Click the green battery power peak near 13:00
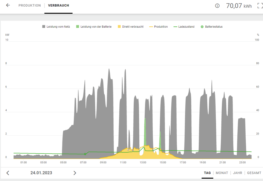Image resolution: width=263 pixels, height=181 pixels. [x=145, y=132]
